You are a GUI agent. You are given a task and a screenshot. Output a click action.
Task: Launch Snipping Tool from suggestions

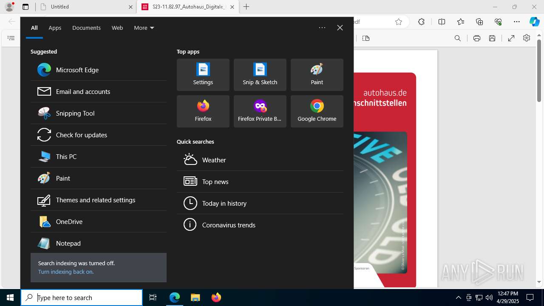coord(99,113)
